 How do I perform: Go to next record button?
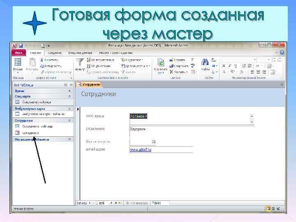coord(111,203)
